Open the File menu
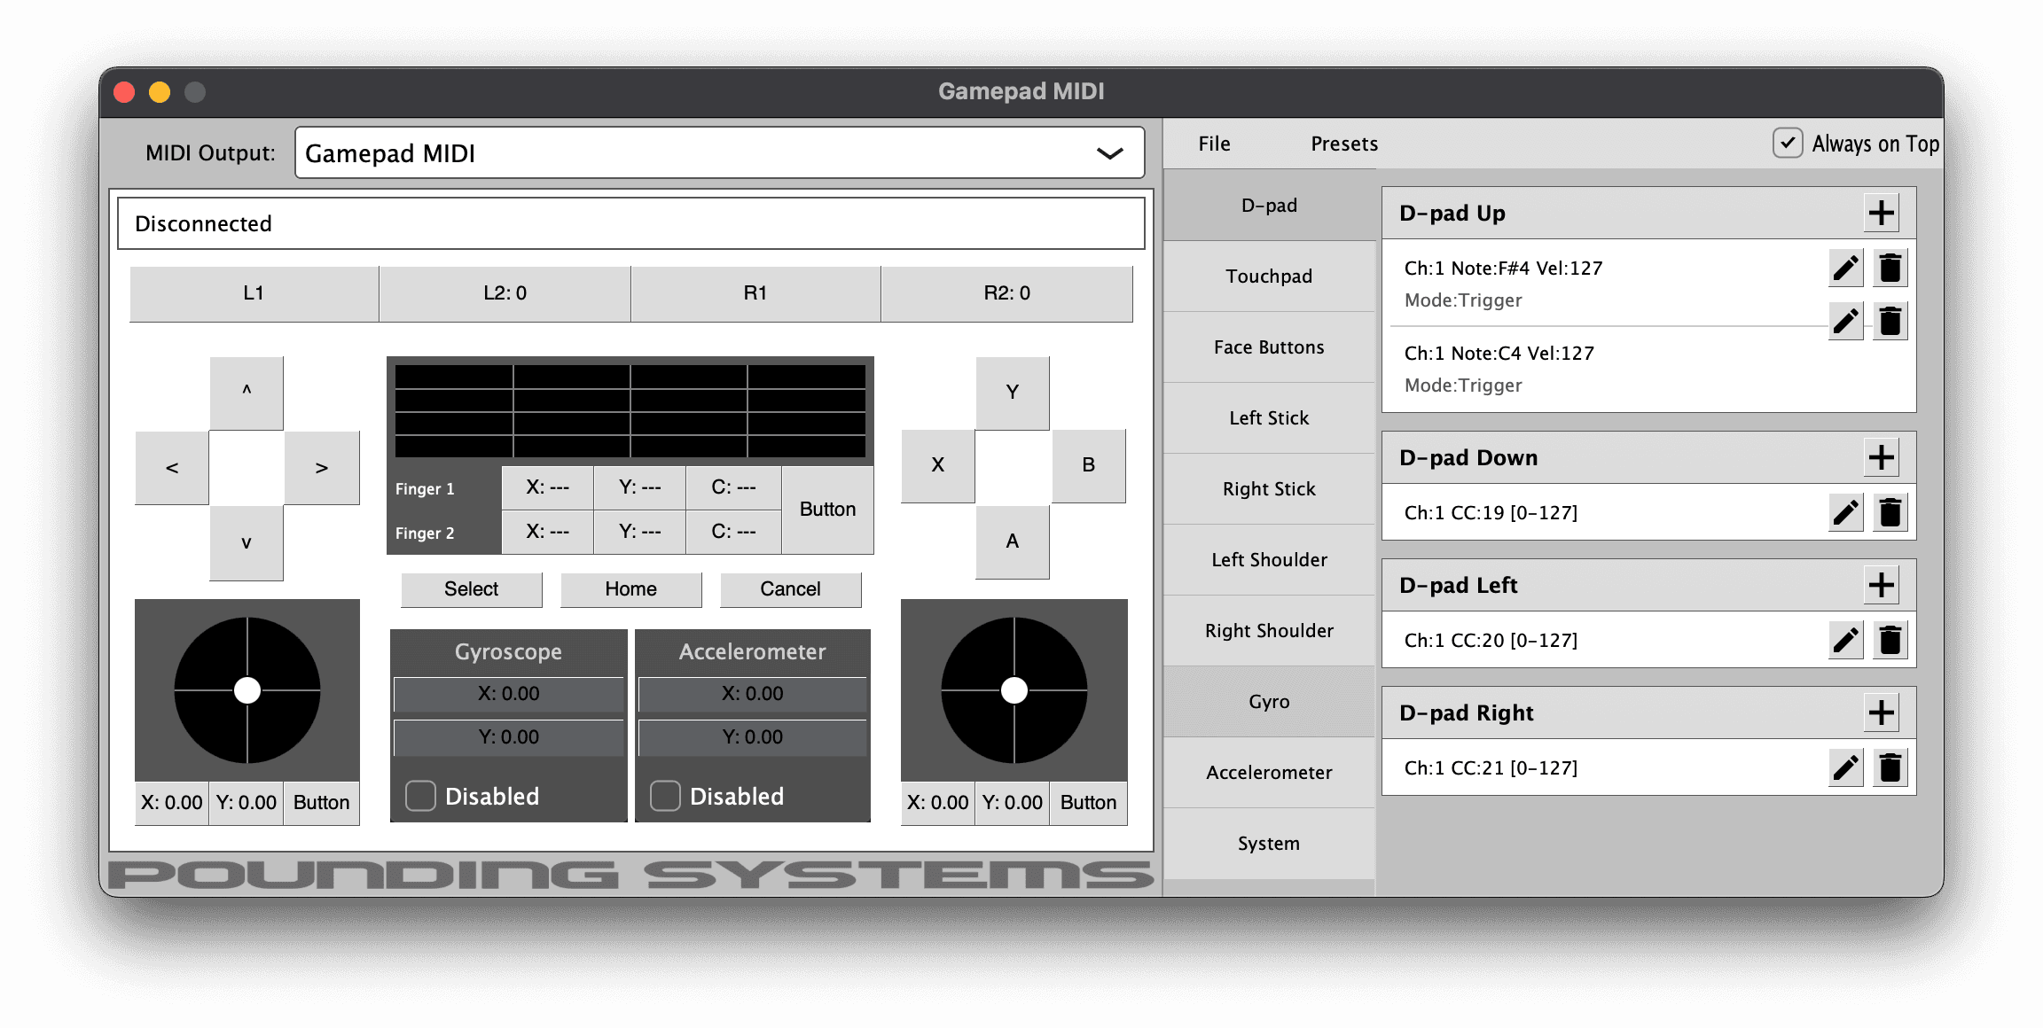Viewport: 2043px width, 1028px height. click(1213, 144)
